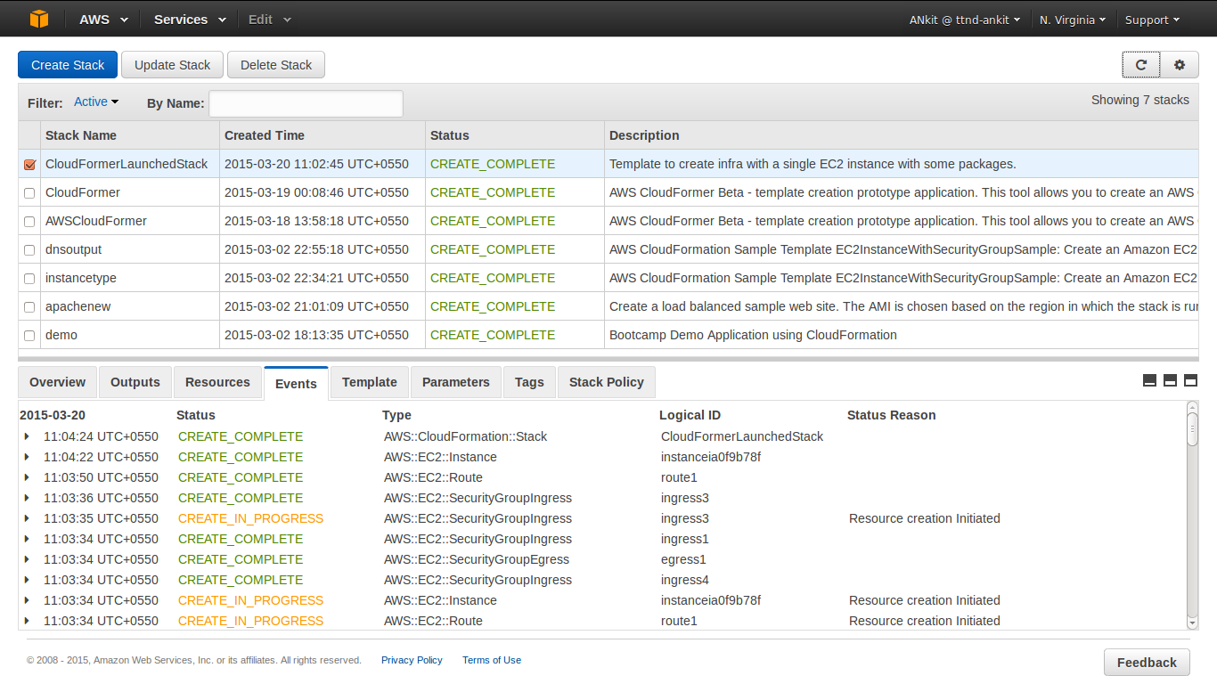Open the Support dropdown menu
Image resolution: width=1217 pixels, height=684 pixels.
point(1152,20)
